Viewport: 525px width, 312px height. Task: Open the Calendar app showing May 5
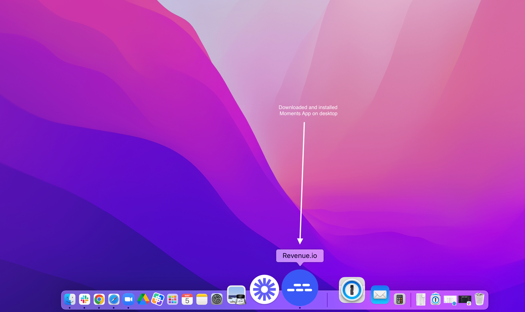pos(187,299)
